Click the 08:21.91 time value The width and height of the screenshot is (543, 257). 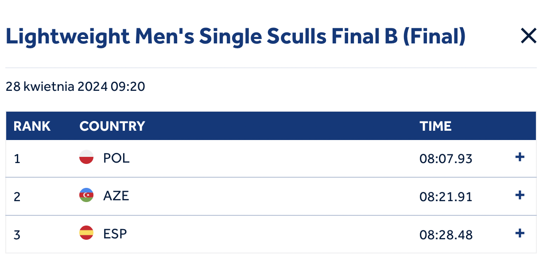tap(446, 196)
